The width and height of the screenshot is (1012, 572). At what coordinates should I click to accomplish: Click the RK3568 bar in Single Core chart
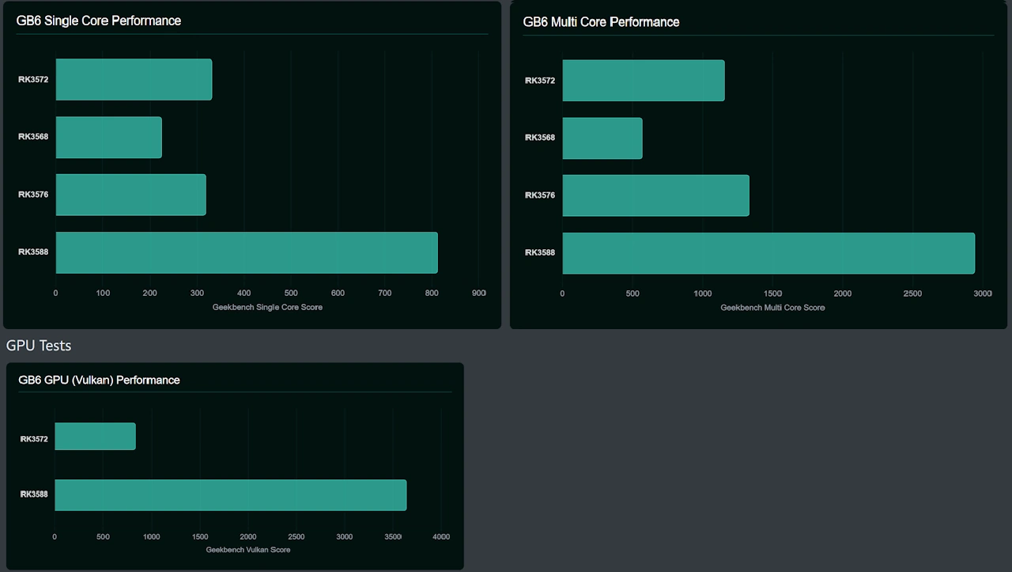point(108,137)
